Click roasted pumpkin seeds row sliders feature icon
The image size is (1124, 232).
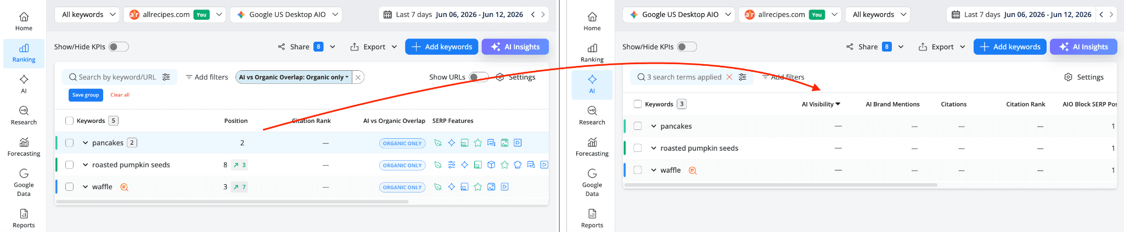pyautogui.click(x=451, y=165)
